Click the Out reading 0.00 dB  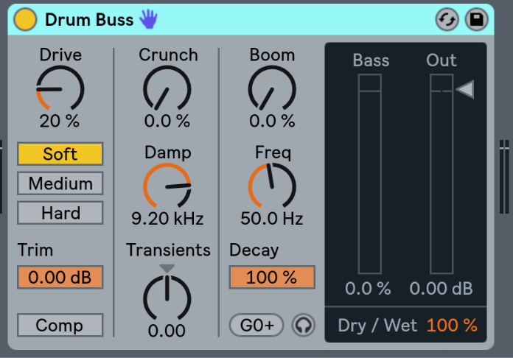point(441,289)
